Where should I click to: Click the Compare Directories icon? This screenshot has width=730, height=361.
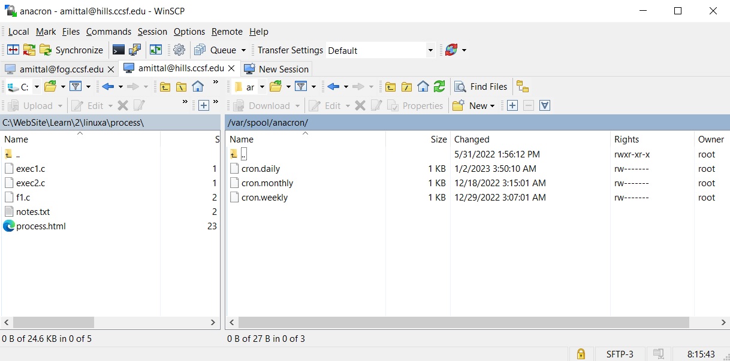click(13, 50)
